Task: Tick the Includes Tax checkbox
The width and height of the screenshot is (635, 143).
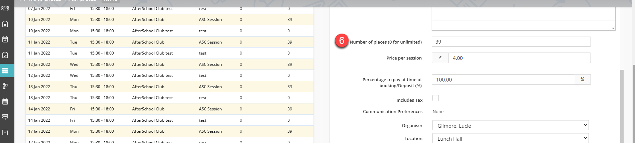Action: pyautogui.click(x=435, y=98)
